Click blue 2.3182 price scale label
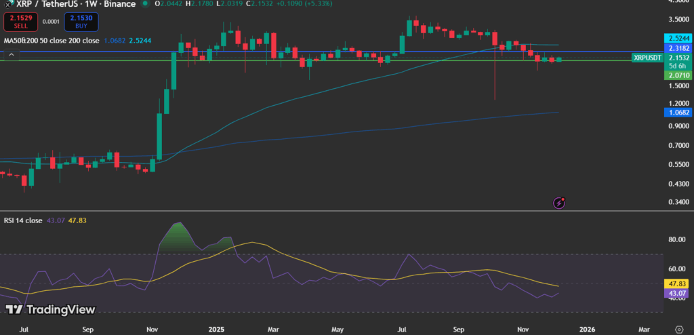This screenshot has width=694, height=335. (x=679, y=48)
